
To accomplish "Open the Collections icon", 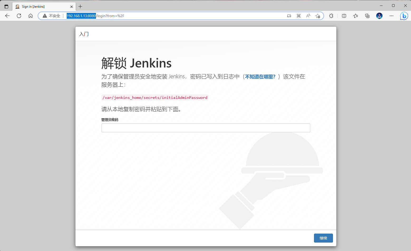I will (367, 16).
